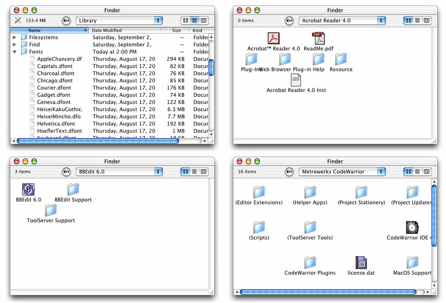Viewport: 446px width, 303px height.
Task: Open the Resource folder
Action: (x=341, y=59)
